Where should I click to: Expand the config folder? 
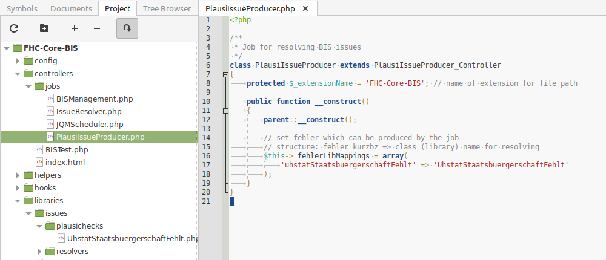pyautogui.click(x=18, y=60)
